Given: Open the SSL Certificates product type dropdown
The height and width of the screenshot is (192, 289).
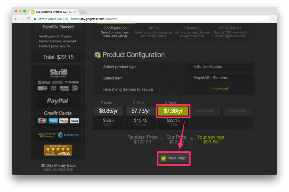Looking at the screenshot, I should [220, 67].
